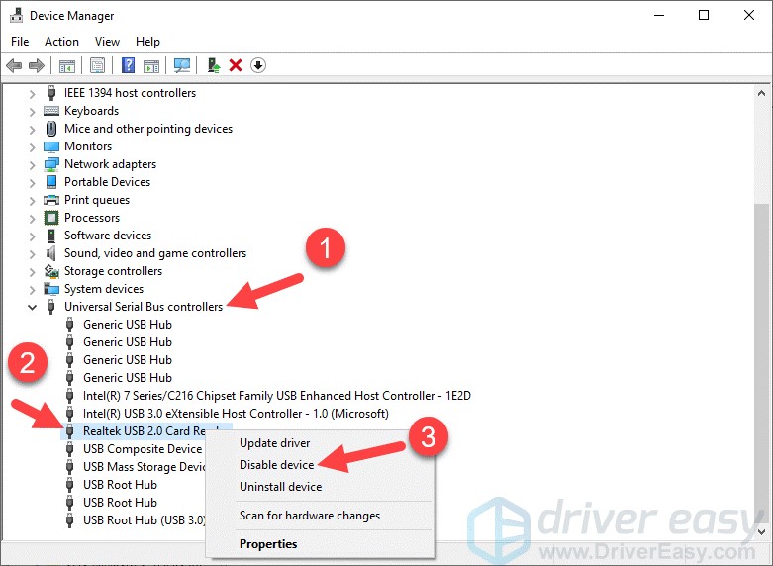Screen dimensions: 773x566
Task: Click the Update driver toolbar icon
Action: coord(214,65)
